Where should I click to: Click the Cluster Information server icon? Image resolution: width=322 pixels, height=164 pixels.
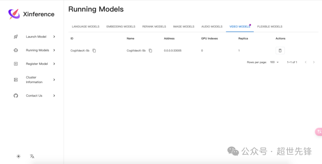pos(16,80)
